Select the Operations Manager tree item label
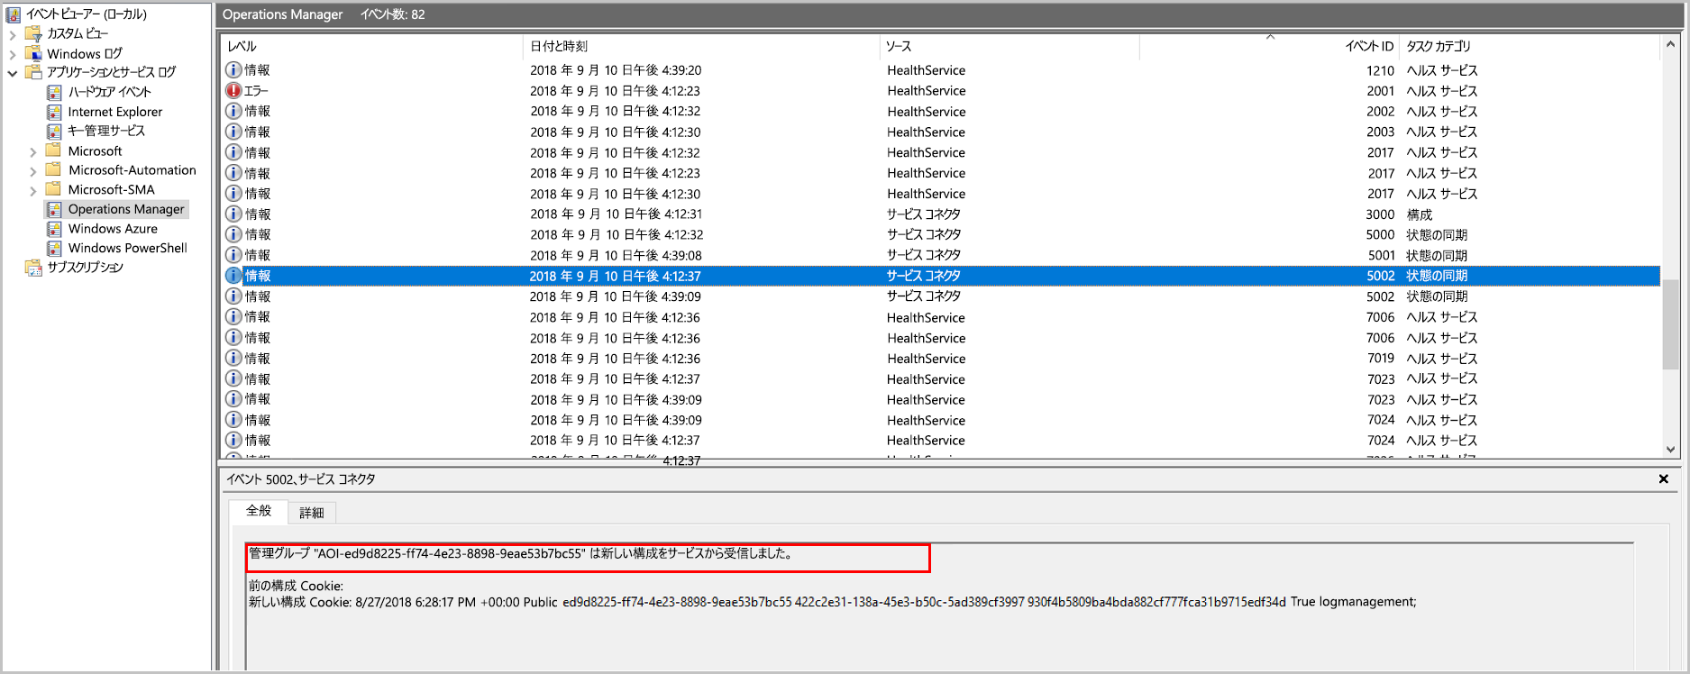Image resolution: width=1690 pixels, height=674 pixels. (126, 209)
